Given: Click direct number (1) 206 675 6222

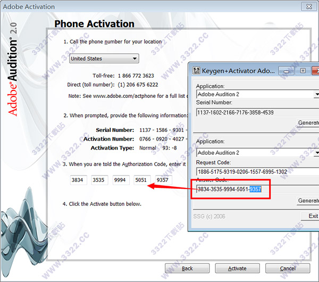Looking at the screenshot, I should [138, 85].
